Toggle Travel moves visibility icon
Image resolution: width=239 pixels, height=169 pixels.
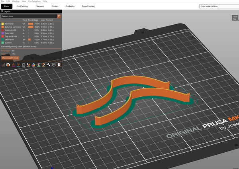3,65
